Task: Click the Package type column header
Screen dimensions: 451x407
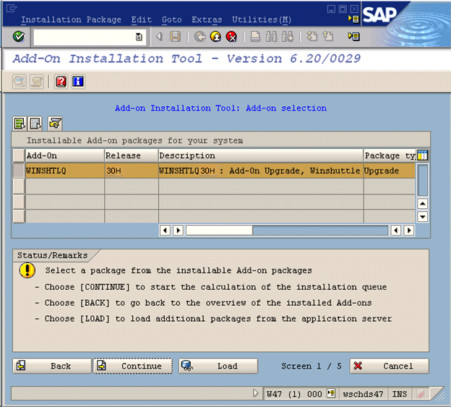Action: (390, 155)
